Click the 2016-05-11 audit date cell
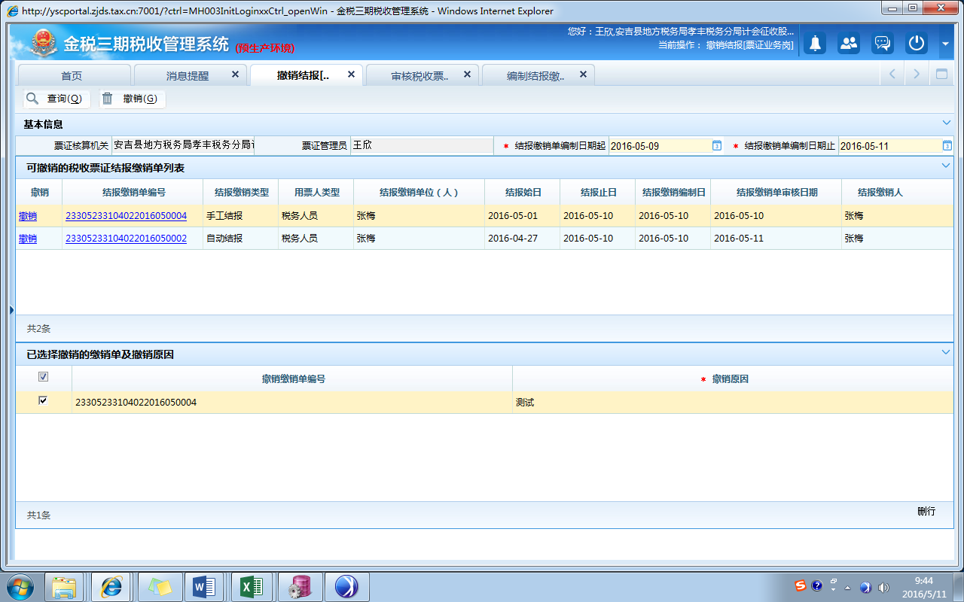 coord(776,239)
